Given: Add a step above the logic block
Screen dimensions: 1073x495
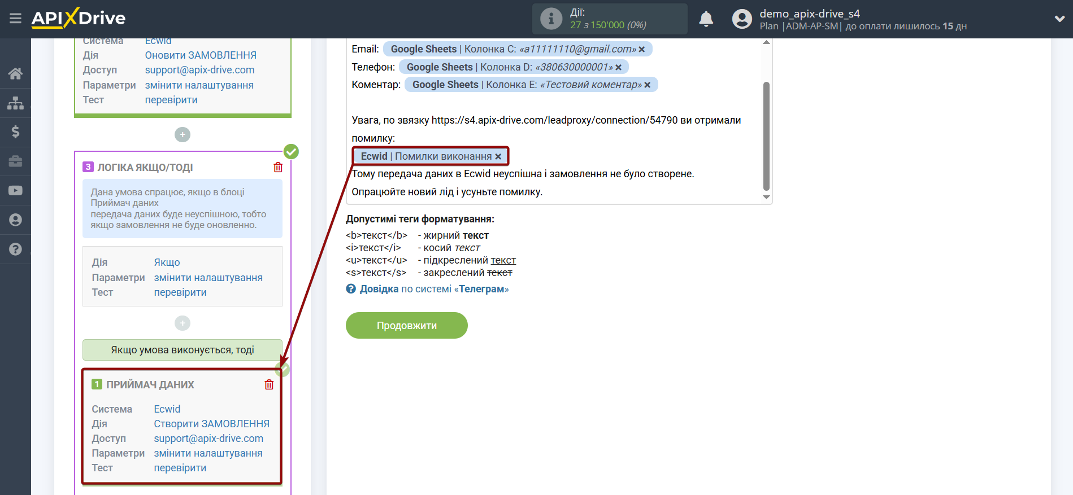Looking at the screenshot, I should pyautogui.click(x=183, y=134).
